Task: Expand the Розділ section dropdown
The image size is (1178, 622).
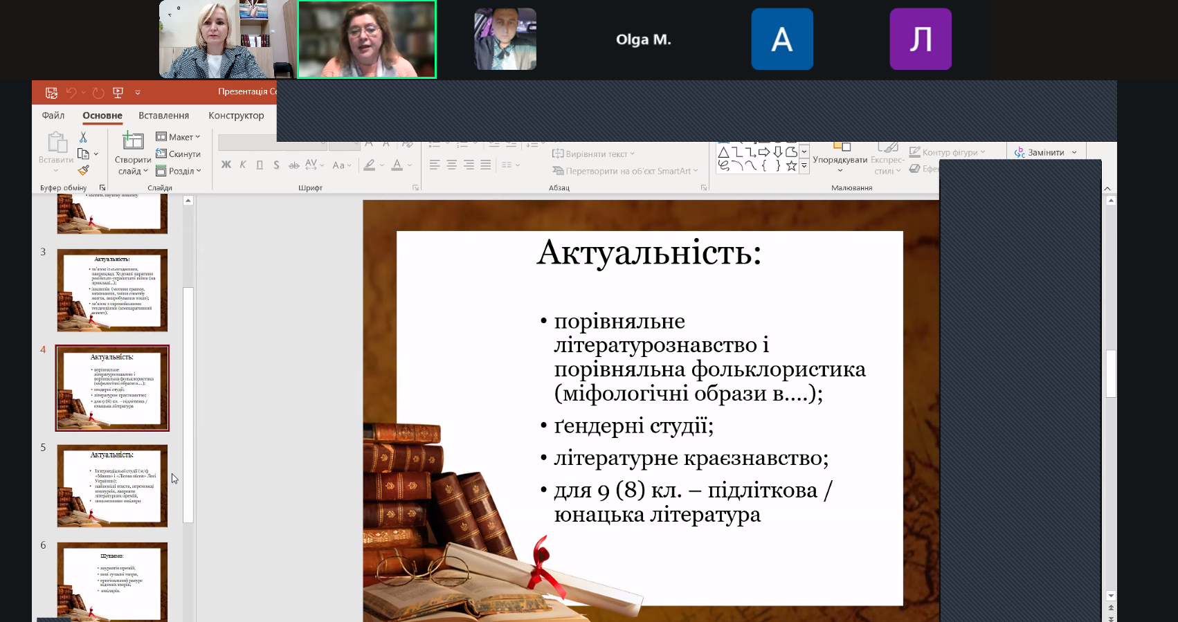Action: tap(179, 171)
